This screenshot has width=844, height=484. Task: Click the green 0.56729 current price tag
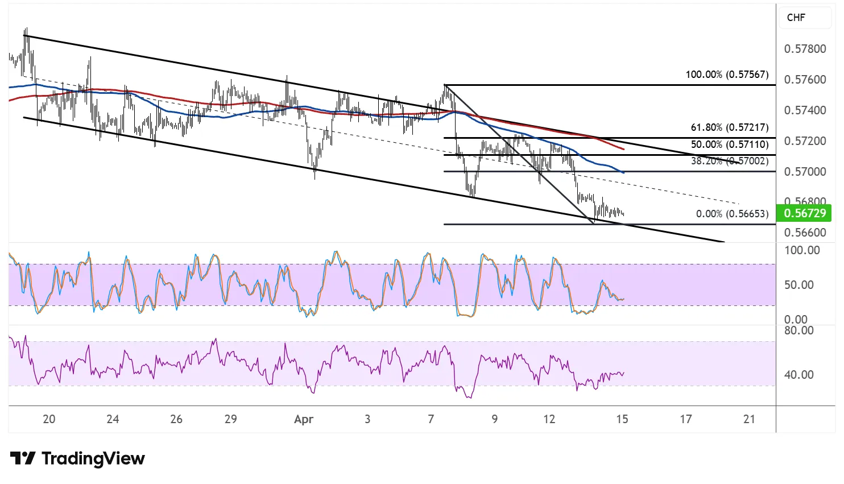[x=804, y=213]
